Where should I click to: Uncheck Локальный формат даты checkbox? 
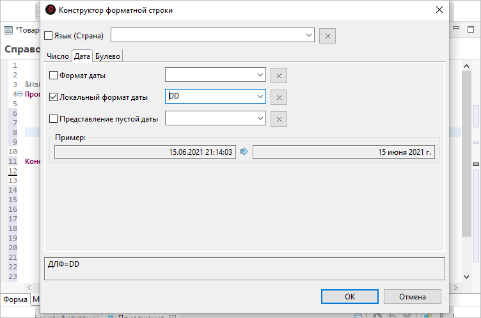(x=53, y=97)
